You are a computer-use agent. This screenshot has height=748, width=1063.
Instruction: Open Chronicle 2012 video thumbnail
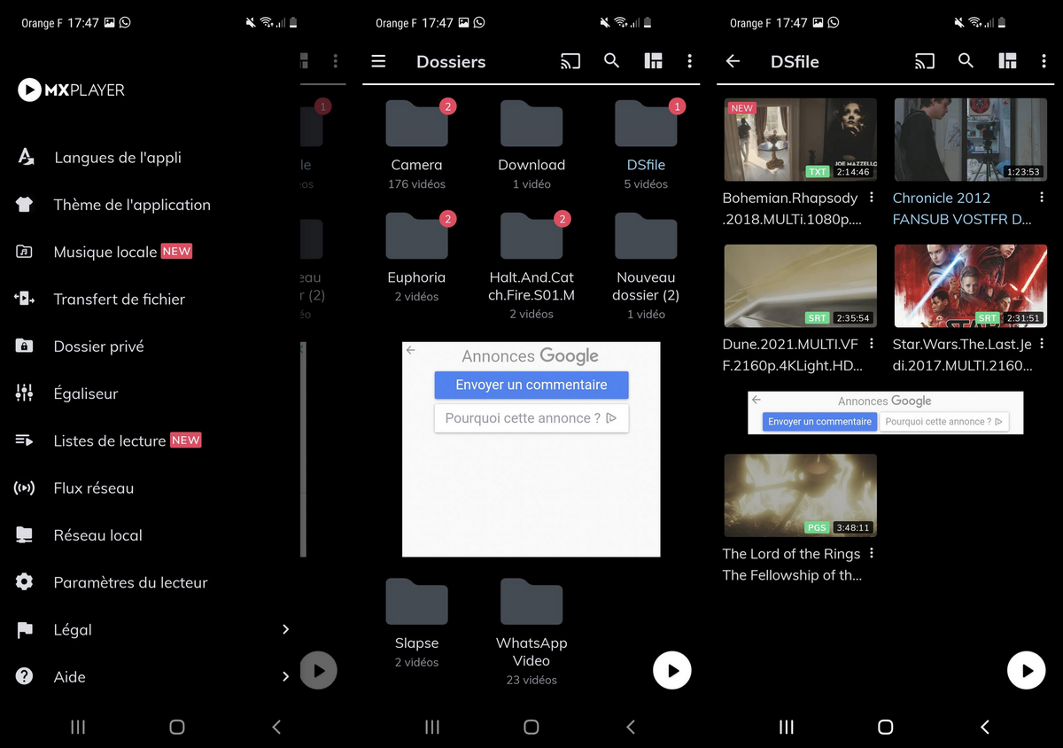(x=970, y=139)
